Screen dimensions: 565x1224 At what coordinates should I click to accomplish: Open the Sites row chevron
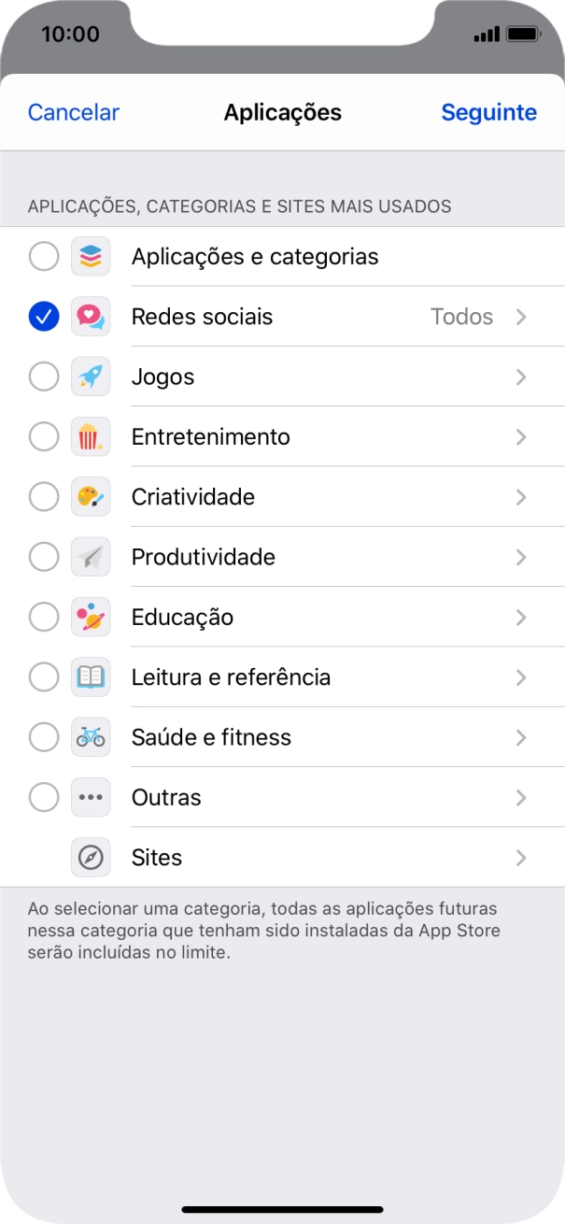521,857
